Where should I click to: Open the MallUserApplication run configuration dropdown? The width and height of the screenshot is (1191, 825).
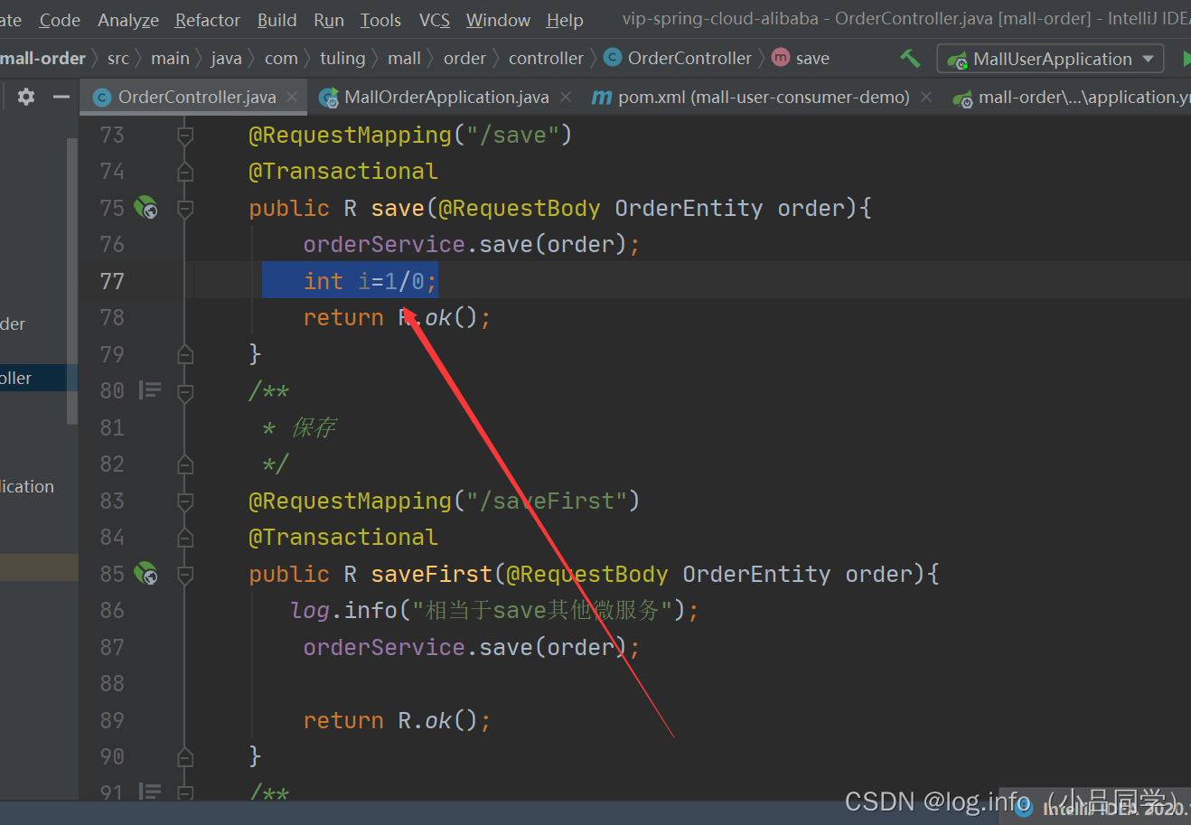click(1051, 59)
